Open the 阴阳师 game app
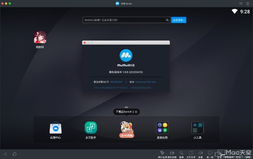This screenshot has width=253, height=159. [40, 38]
